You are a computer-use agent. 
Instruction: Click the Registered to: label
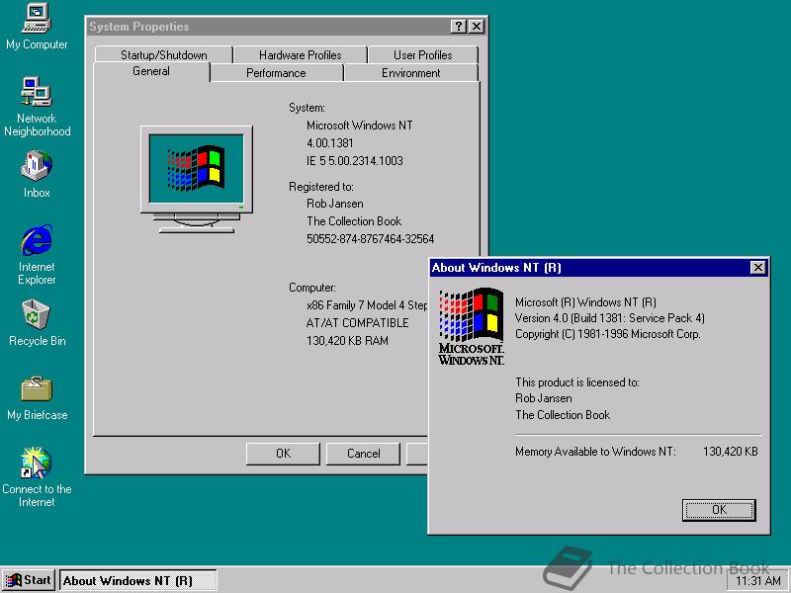(321, 187)
